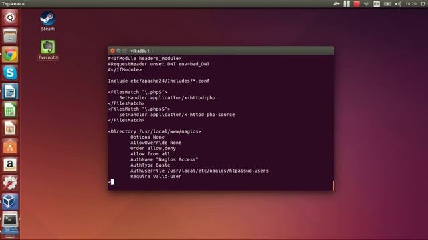Close the vika@u1 terminal window
This screenshot has height=240, width=428.
tap(112, 51)
